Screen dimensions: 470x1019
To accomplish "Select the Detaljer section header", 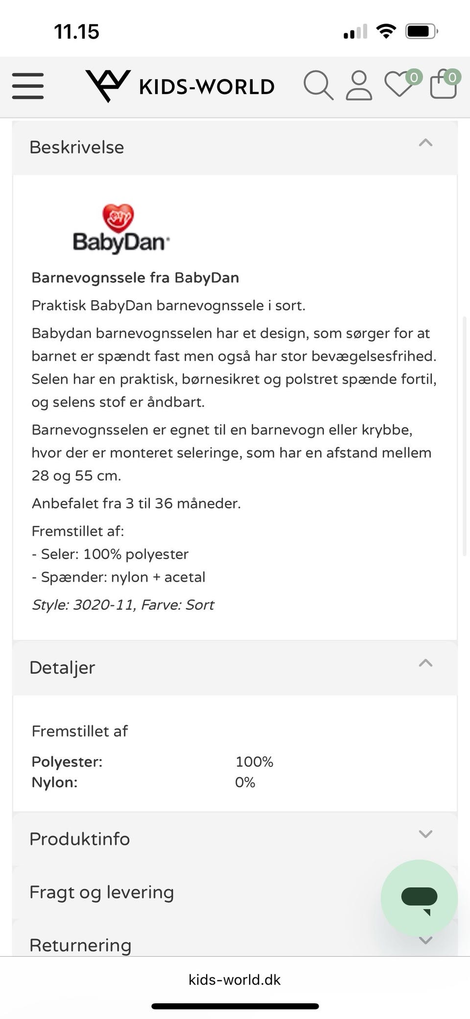I will click(x=62, y=667).
